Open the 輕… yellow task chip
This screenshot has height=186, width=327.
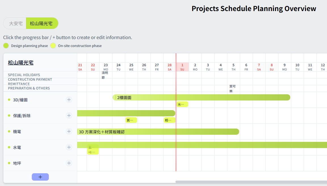pyautogui.click(x=169, y=120)
